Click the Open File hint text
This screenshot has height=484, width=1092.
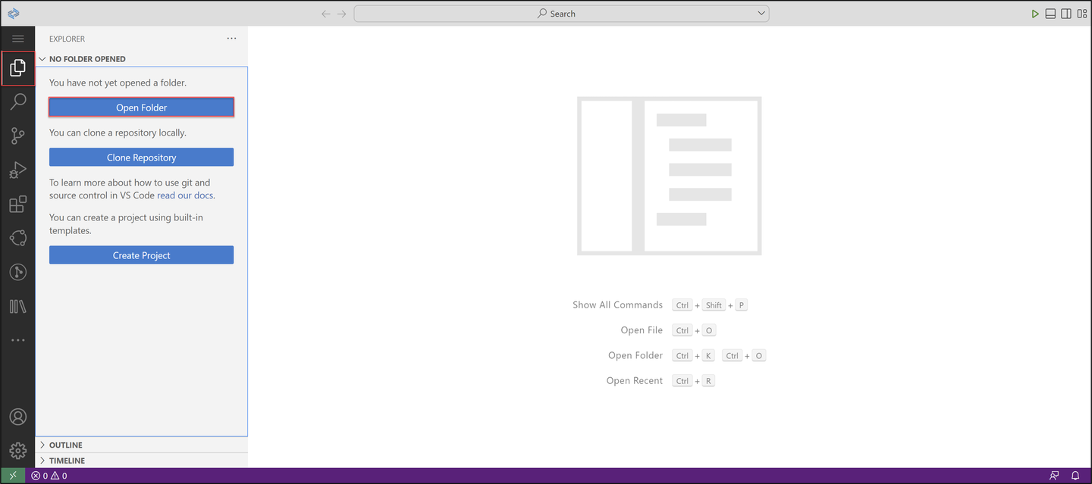pyautogui.click(x=642, y=330)
